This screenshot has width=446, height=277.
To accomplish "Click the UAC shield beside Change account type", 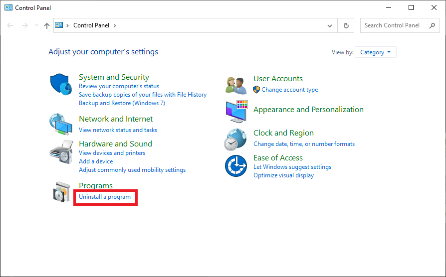I will click(x=256, y=90).
